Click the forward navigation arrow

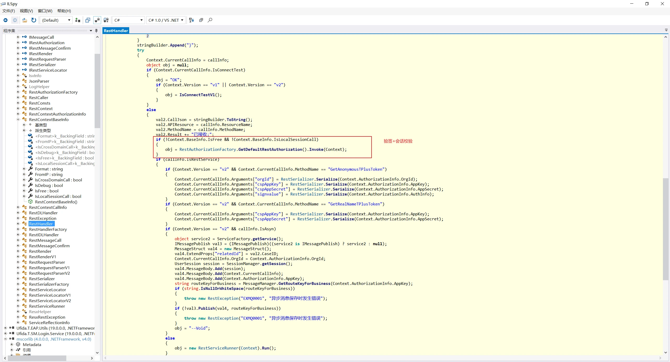point(15,20)
